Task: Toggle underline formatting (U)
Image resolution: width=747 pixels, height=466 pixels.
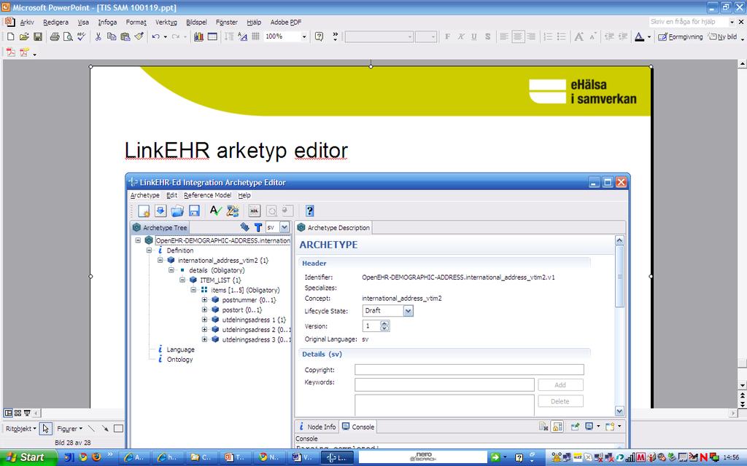Action: point(474,36)
